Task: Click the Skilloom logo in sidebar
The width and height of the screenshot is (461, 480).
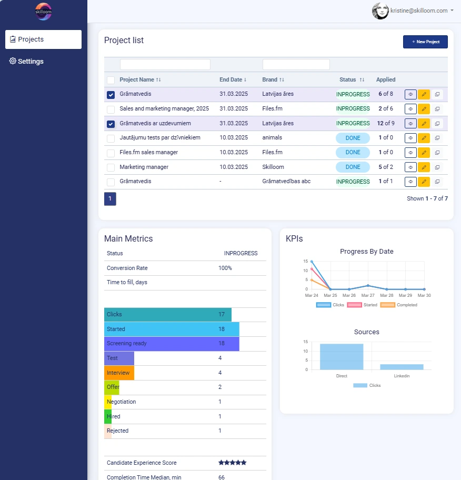Action: click(43, 12)
